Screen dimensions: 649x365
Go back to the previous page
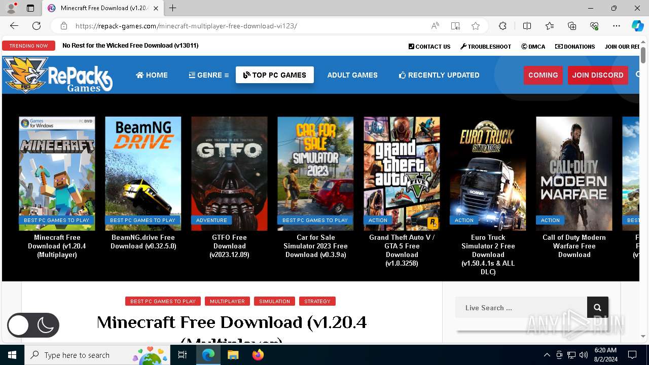point(14,26)
